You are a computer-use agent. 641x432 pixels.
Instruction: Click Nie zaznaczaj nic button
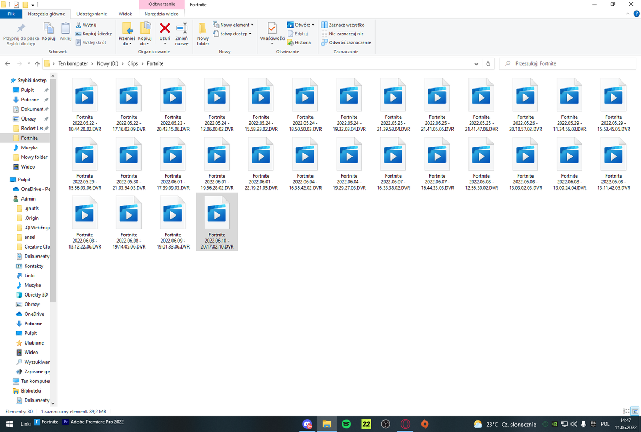(342, 34)
